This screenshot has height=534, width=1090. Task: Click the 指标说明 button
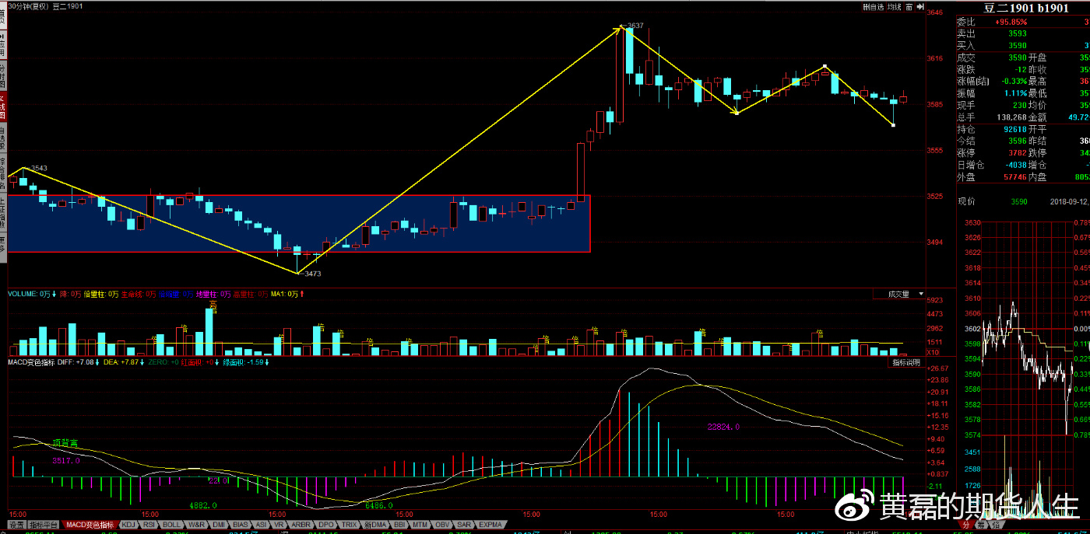908,363
